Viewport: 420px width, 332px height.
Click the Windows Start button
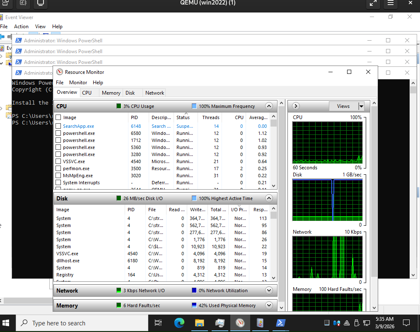(x=7, y=323)
